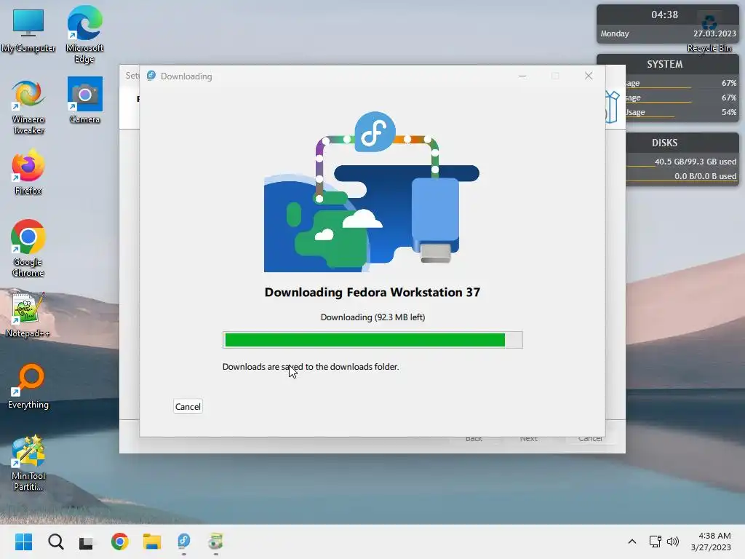Open Task View on the taskbar

[x=86, y=542]
